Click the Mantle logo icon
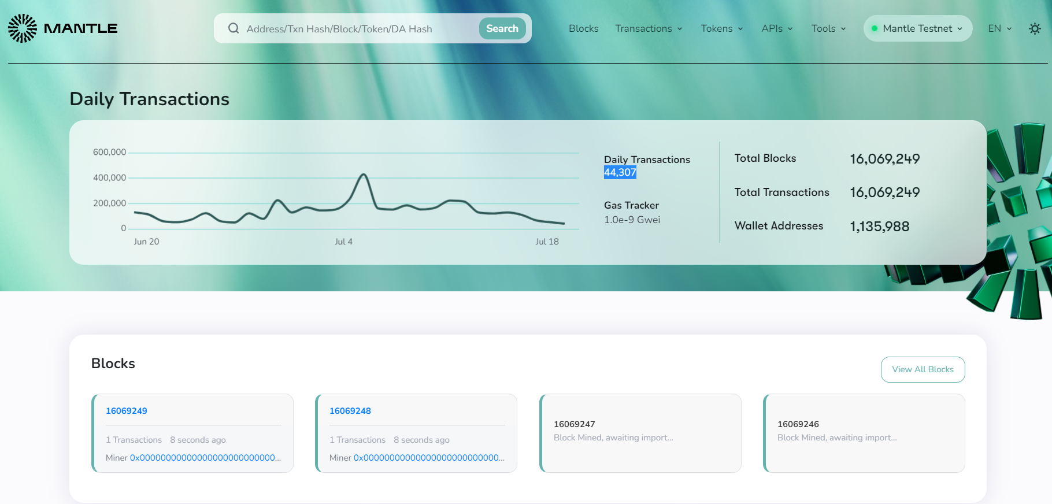Image resolution: width=1052 pixels, height=504 pixels. click(x=23, y=28)
